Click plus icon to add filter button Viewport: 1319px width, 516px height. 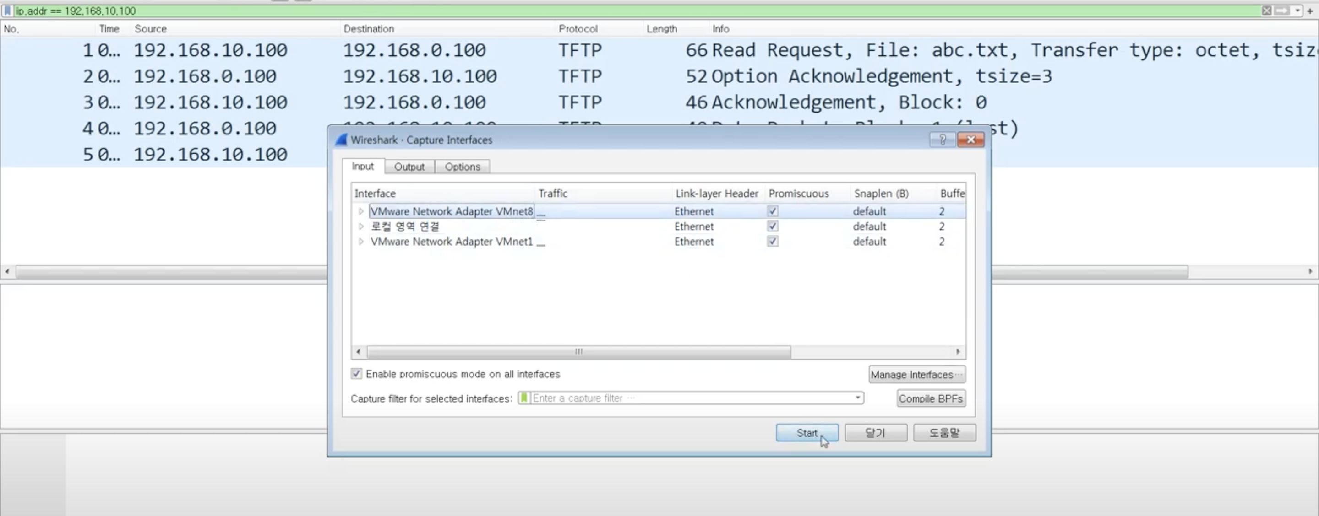click(1310, 11)
